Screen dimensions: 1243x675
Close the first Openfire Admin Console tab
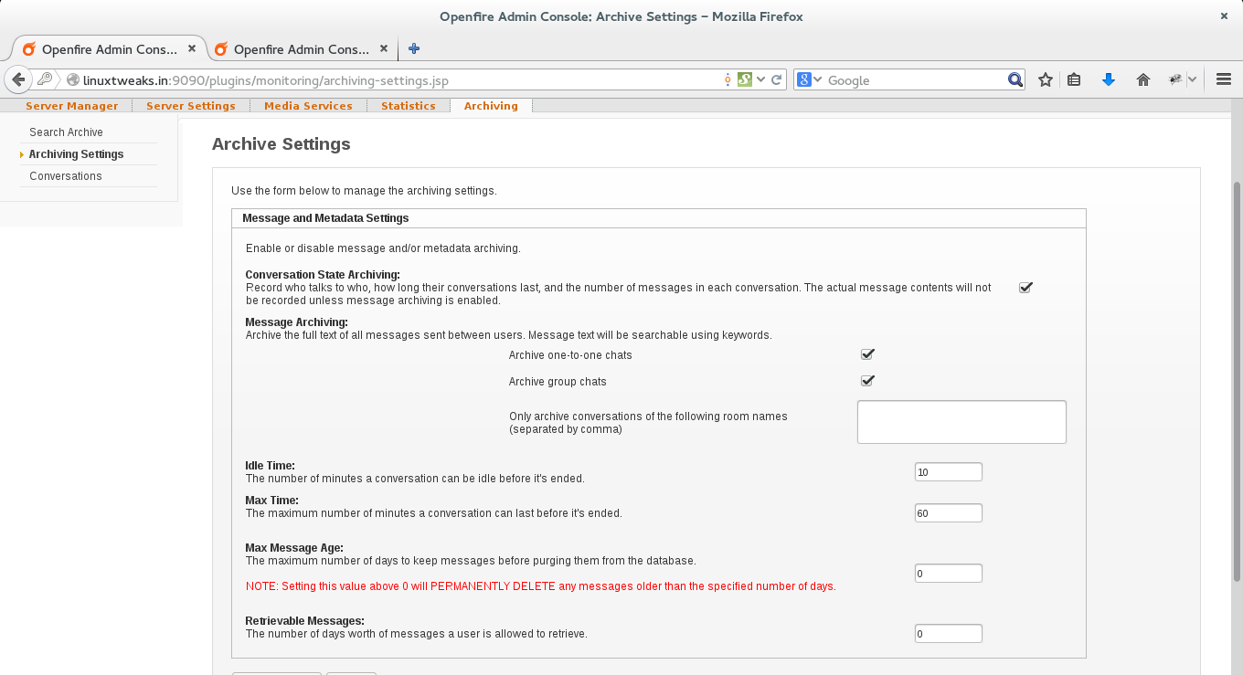click(x=191, y=48)
